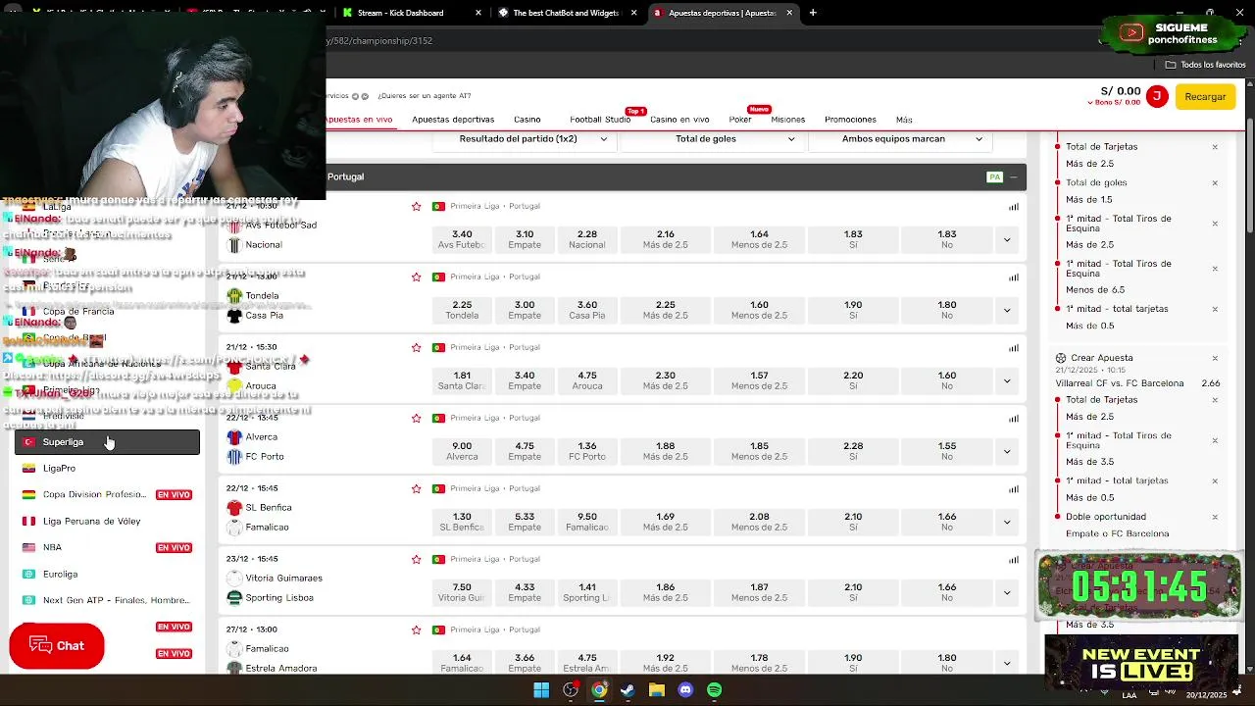Remove Total de Tarjetas Más de 2.5 first selection
Image resolution: width=1255 pixels, height=706 pixels.
[1215, 147]
